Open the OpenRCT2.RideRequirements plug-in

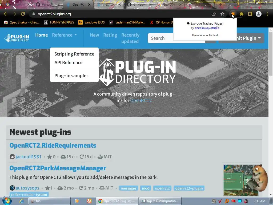coord(53,145)
